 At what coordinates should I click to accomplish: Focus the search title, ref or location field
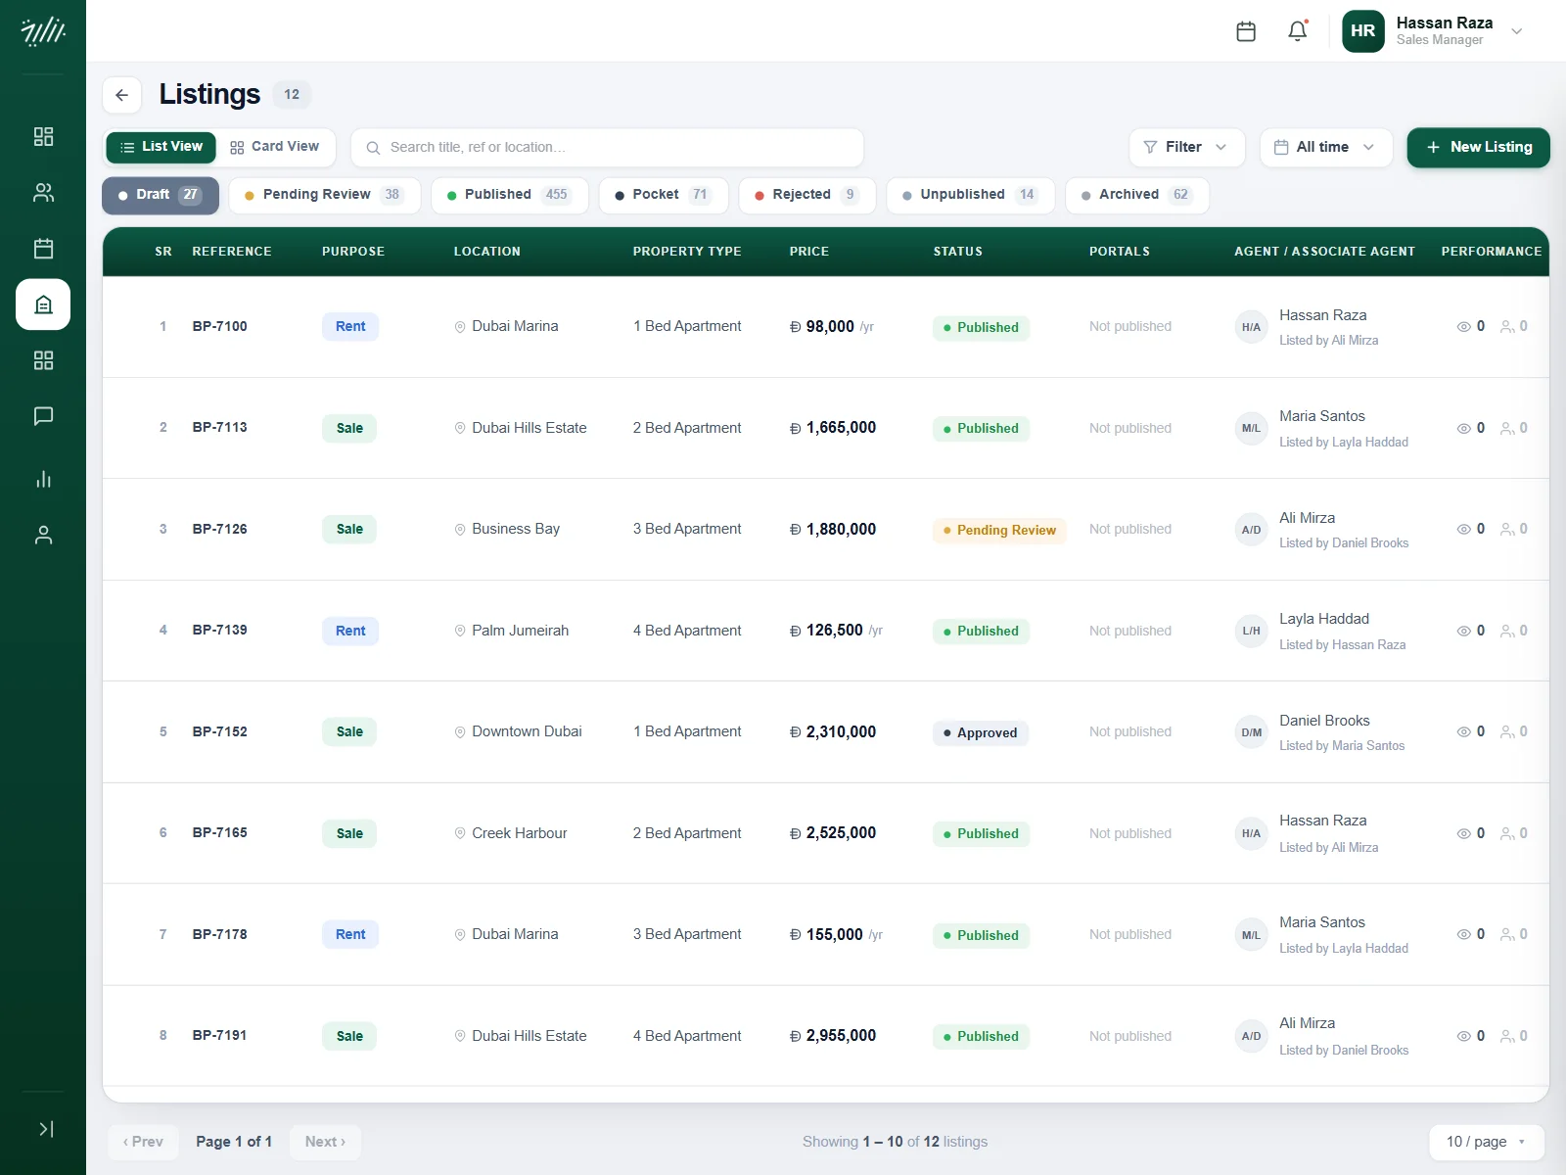pyautogui.click(x=607, y=147)
